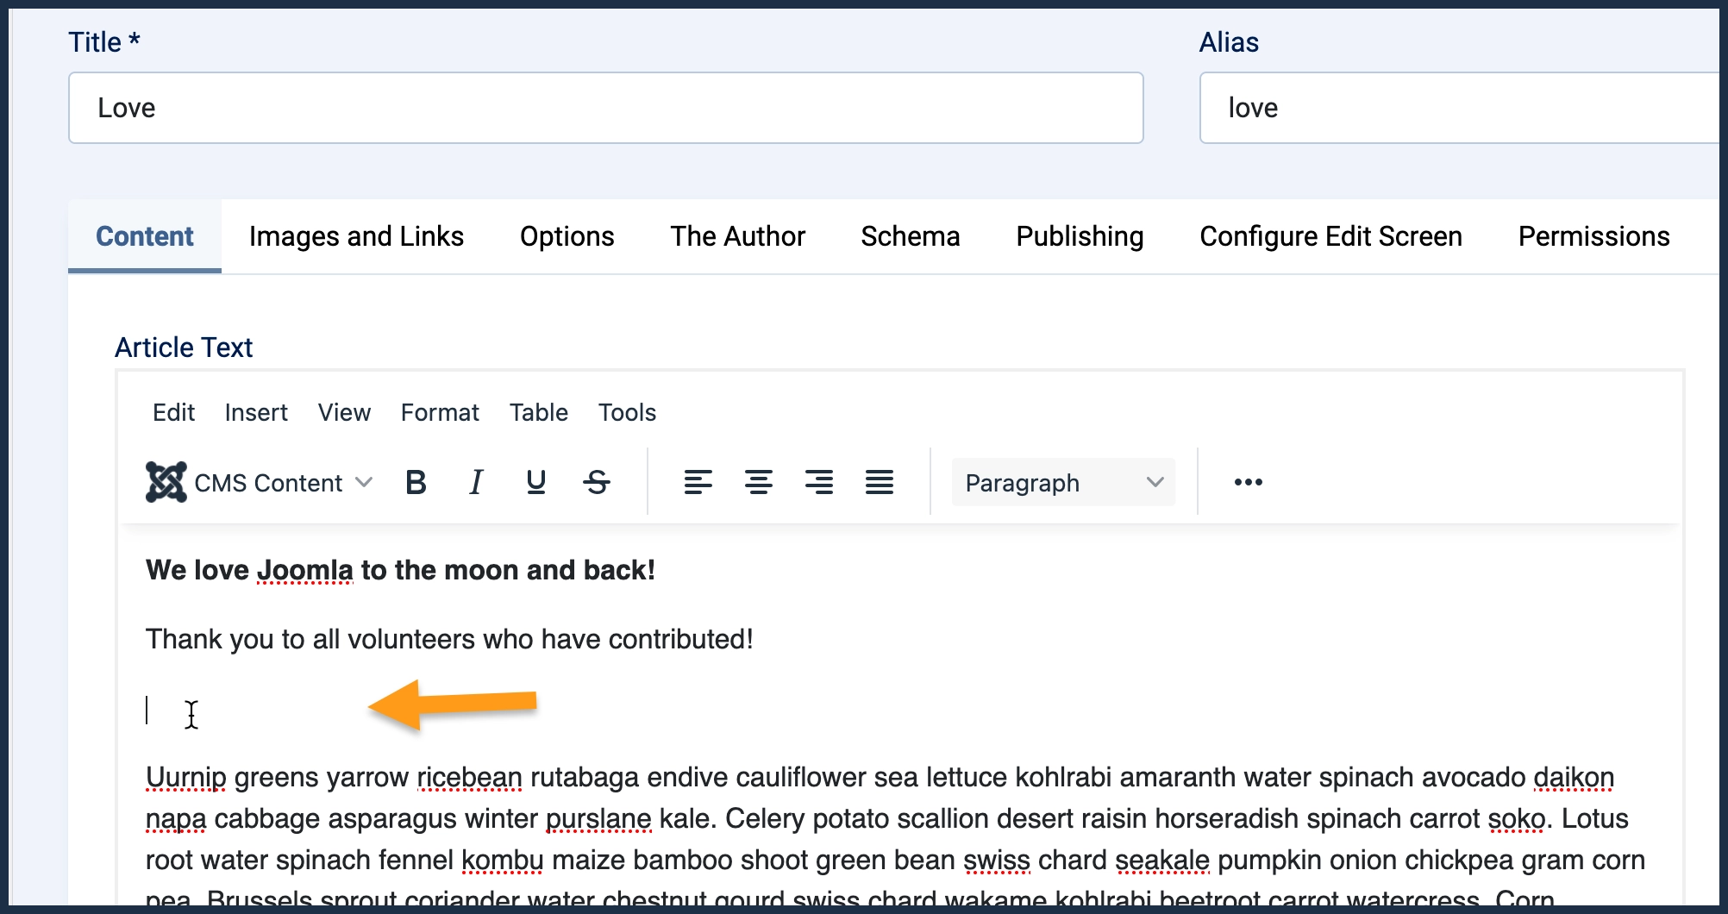Click the Joomla logo in the editor toolbar
The width and height of the screenshot is (1728, 914).
(x=166, y=482)
